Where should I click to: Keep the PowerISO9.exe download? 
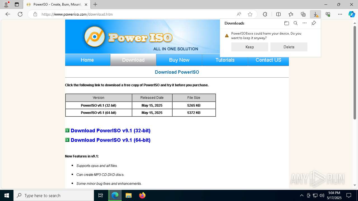tap(250, 47)
